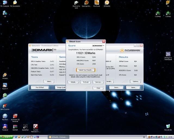The image size is (174, 139).
Task: Click Select under the Tests section
Action: point(49,81)
